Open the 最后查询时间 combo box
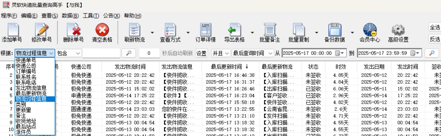 [253, 53]
